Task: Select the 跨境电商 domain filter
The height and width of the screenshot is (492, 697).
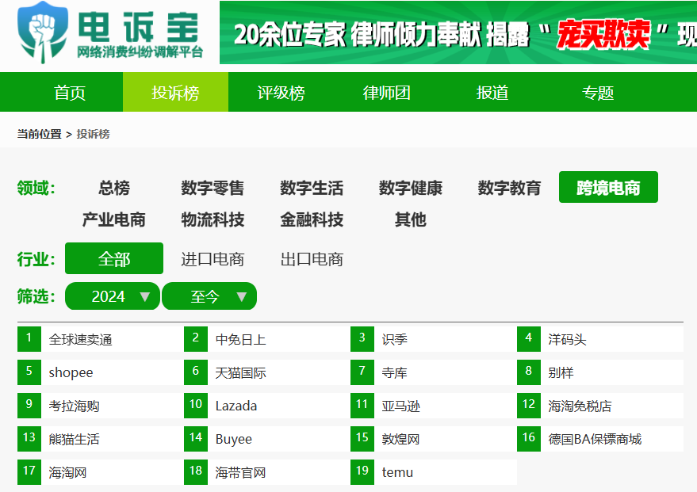Action: pyautogui.click(x=608, y=188)
